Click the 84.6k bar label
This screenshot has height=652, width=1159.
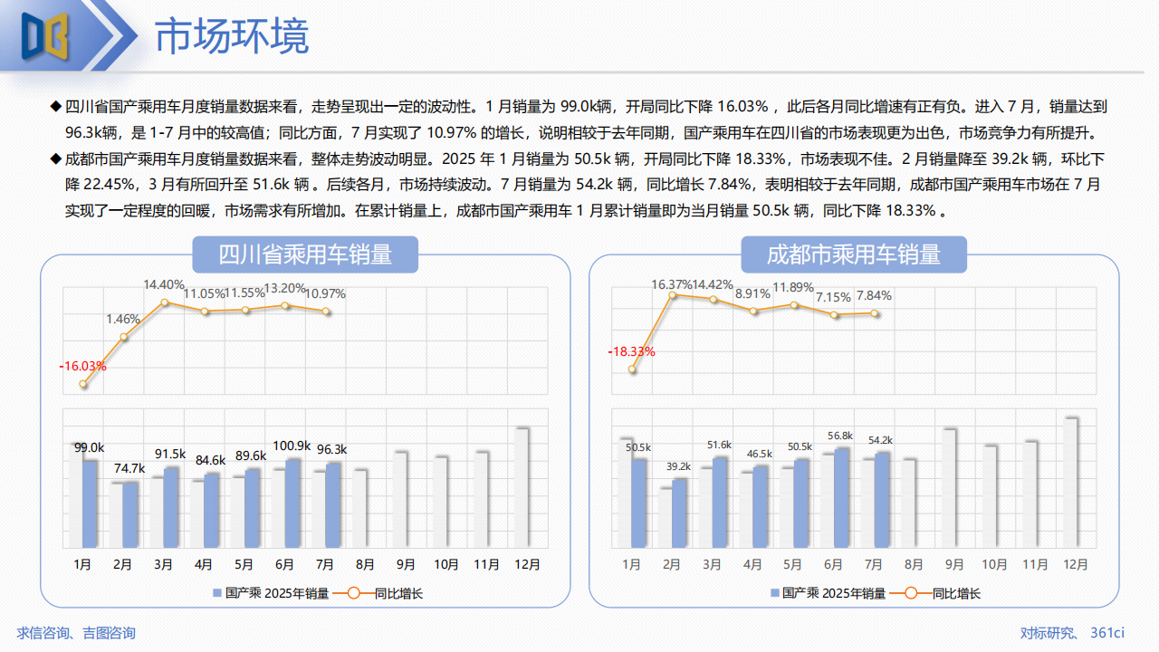pos(210,460)
